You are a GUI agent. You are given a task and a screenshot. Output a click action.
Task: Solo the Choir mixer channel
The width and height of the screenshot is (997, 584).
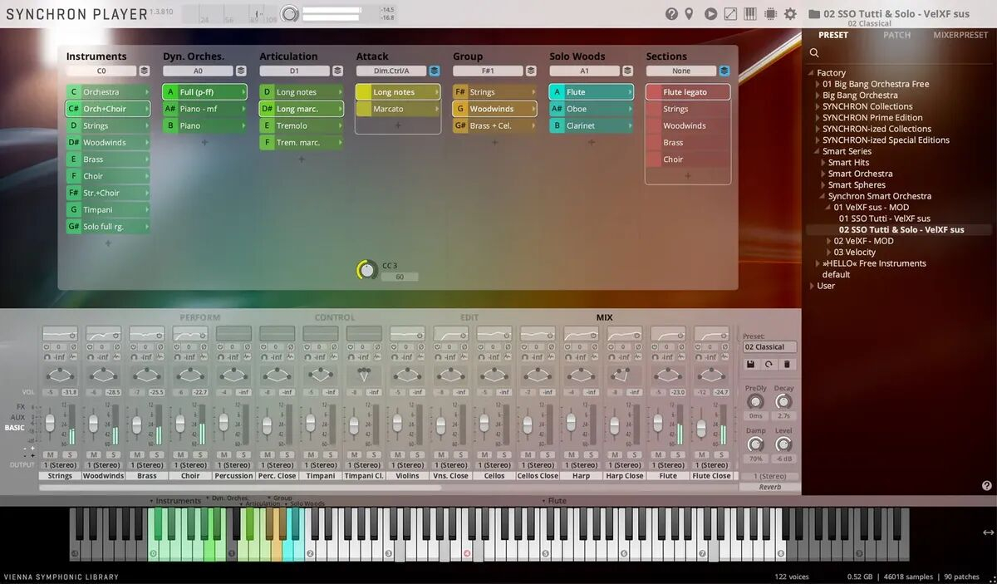[199, 454]
